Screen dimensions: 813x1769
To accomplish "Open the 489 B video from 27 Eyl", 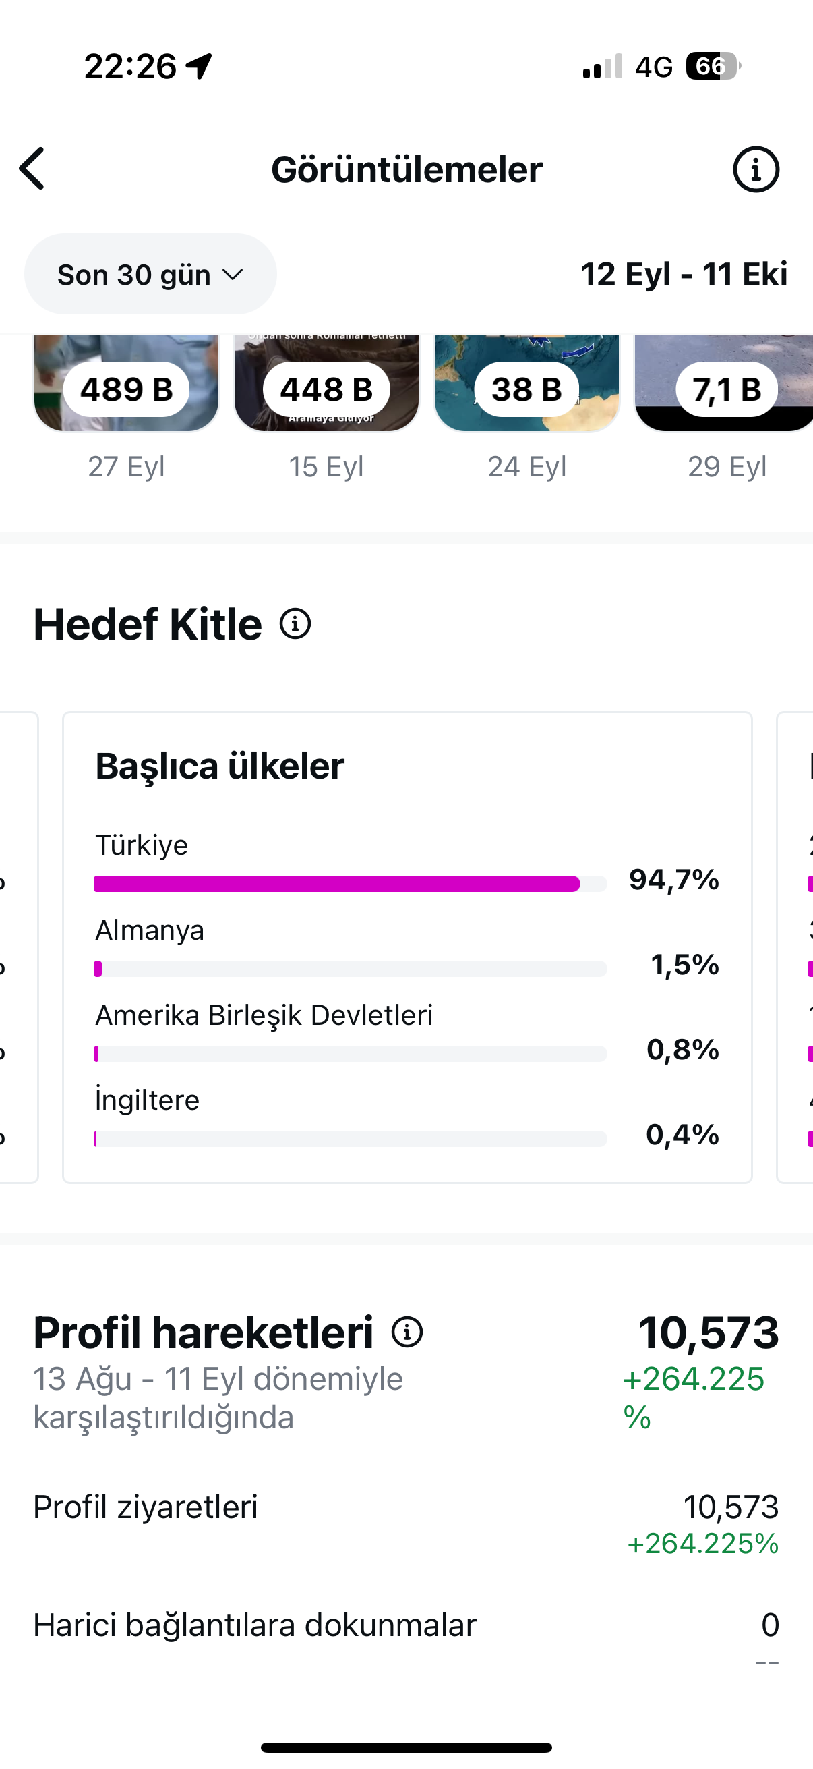I will pos(126,383).
